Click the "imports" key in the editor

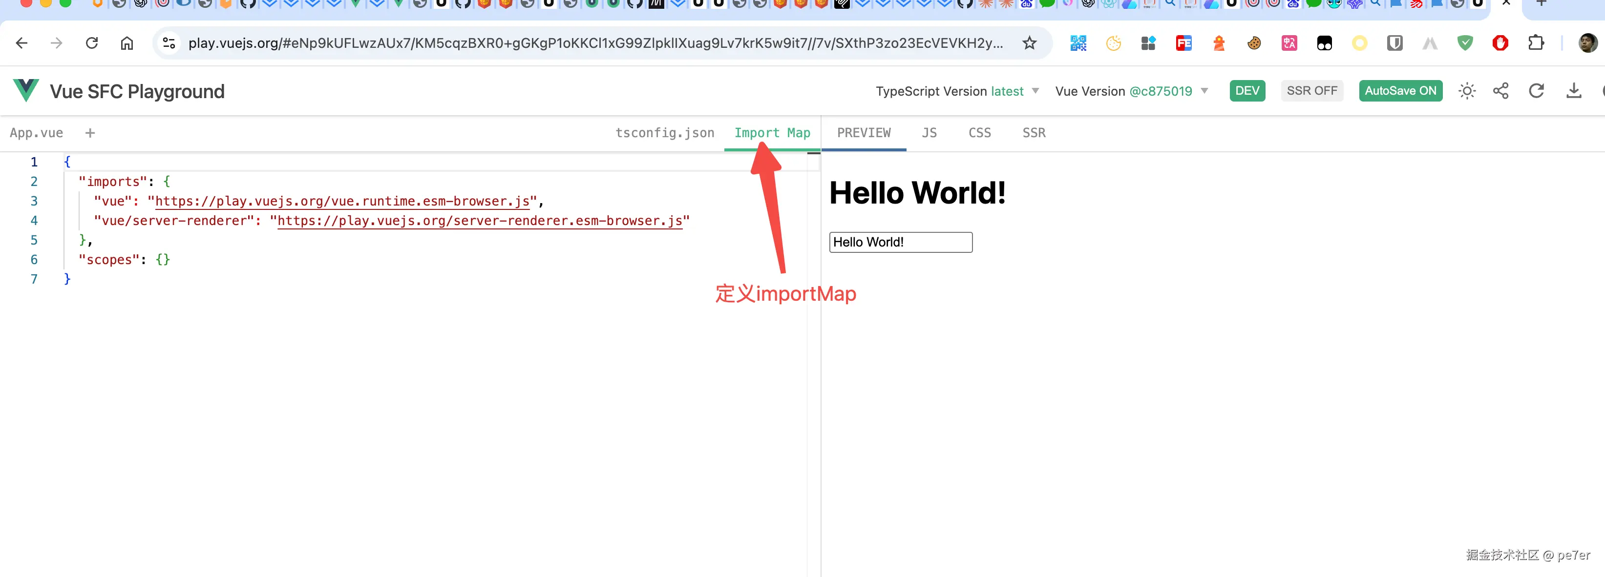point(113,181)
